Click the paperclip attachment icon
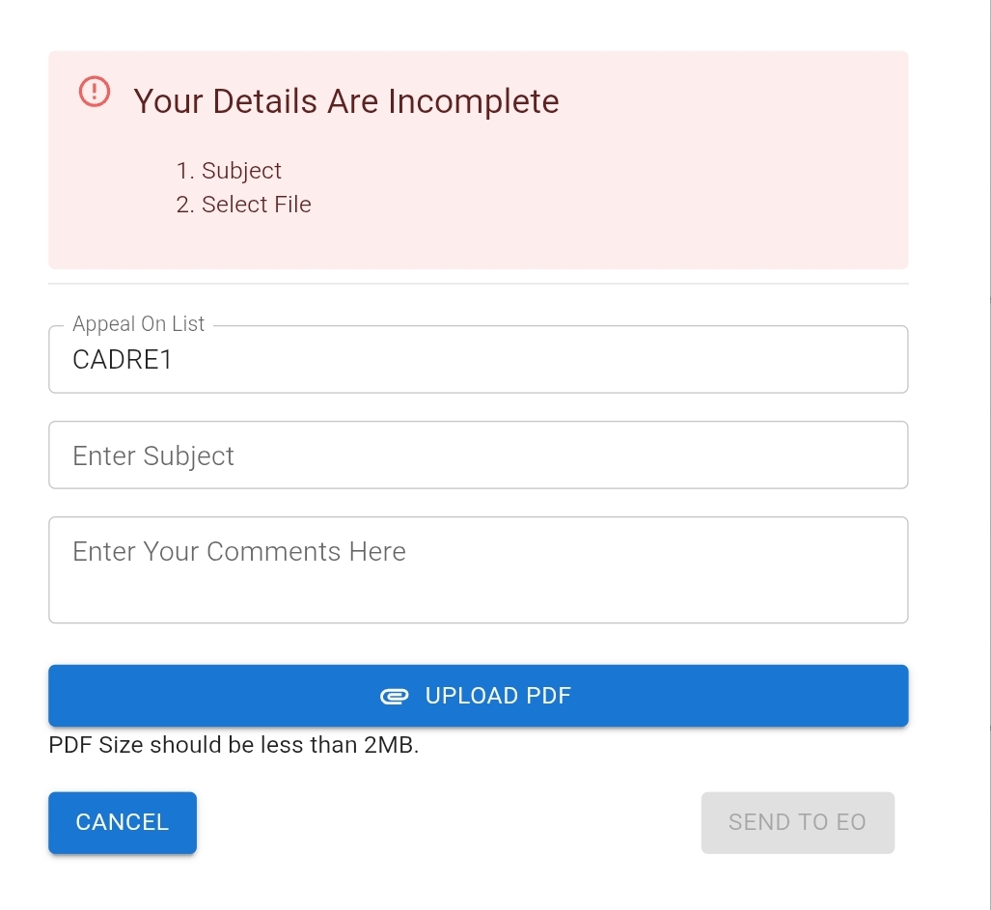 click(394, 696)
